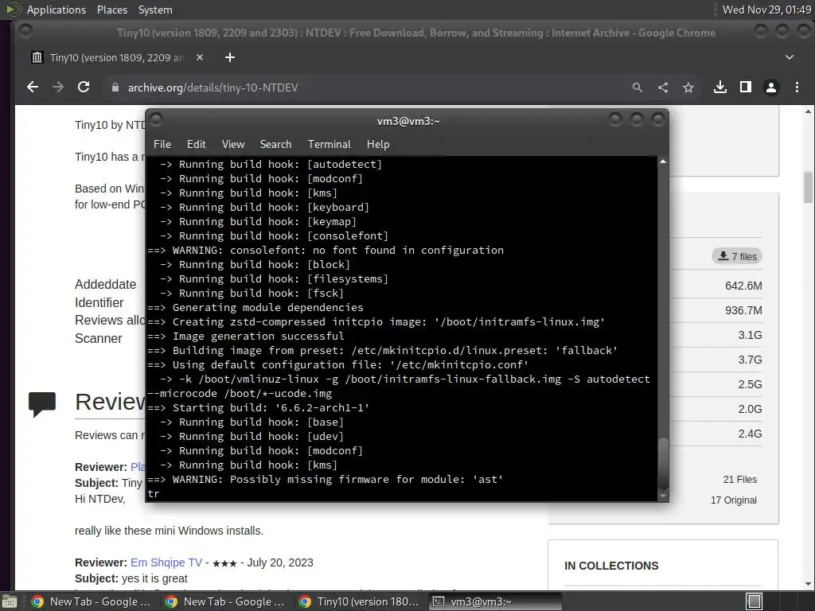Click the date and time clock
This screenshot has width=815, height=611.
pyautogui.click(x=766, y=10)
